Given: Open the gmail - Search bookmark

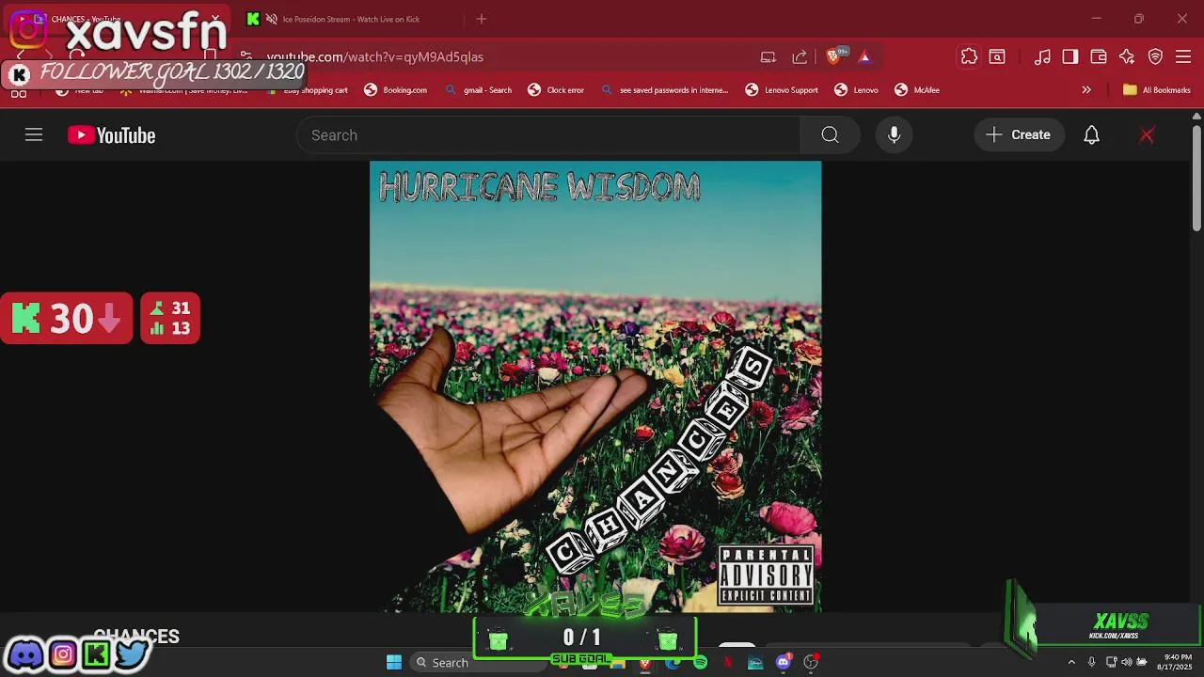Looking at the screenshot, I should [479, 90].
